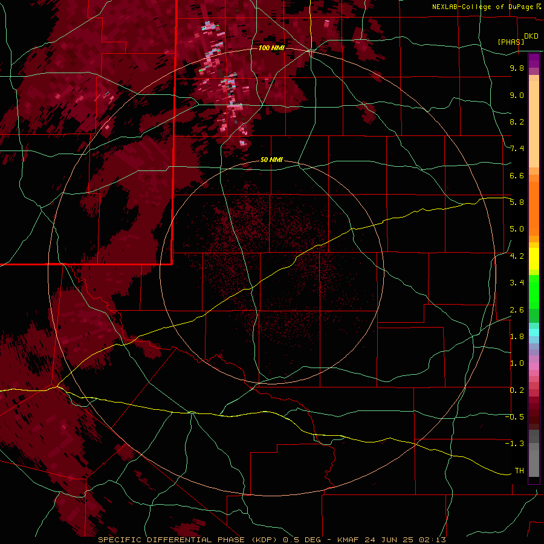Screen dimensions: 544x544
Task: Click the 02:13 timestamp in the caption
Action: click(x=432, y=540)
